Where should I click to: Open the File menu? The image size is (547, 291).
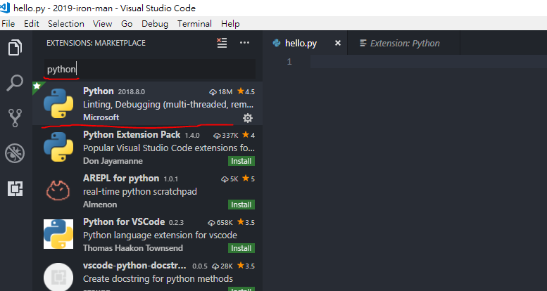tap(8, 23)
